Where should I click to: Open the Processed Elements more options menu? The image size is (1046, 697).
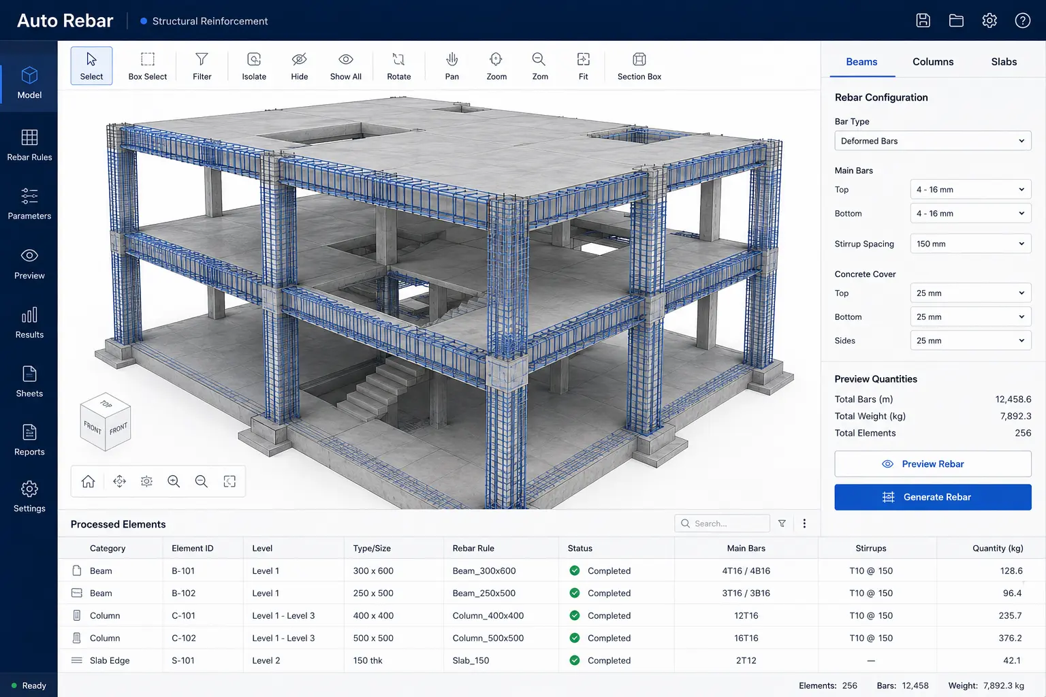[x=804, y=523]
